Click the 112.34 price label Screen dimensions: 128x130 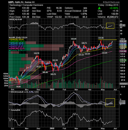click(x=55, y=60)
